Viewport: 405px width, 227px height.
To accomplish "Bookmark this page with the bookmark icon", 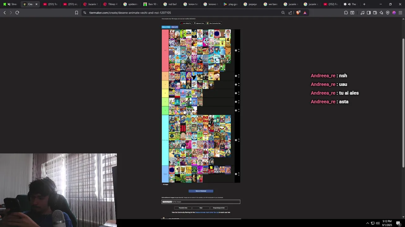I will click(x=76, y=13).
